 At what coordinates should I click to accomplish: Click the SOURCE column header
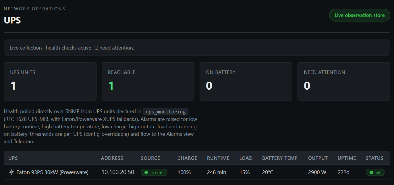pyautogui.click(x=150, y=158)
